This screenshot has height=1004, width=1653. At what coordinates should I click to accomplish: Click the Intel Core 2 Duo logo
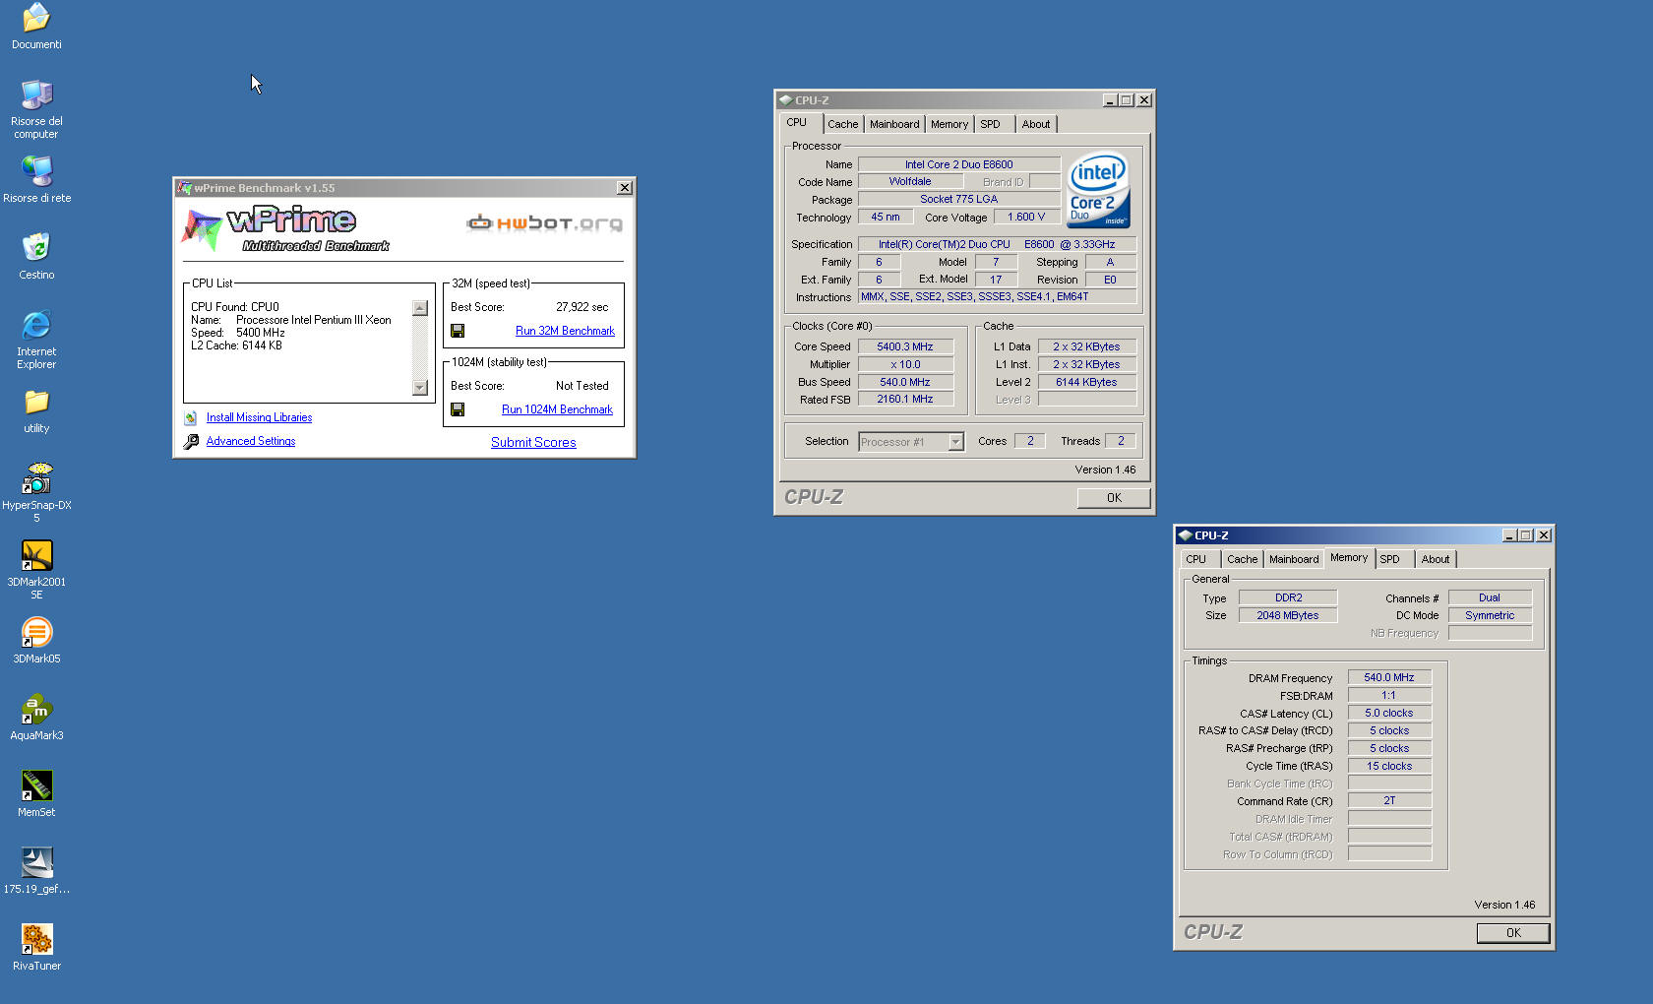click(1098, 189)
